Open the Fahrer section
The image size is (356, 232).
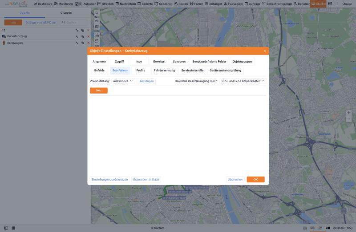(196, 4)
